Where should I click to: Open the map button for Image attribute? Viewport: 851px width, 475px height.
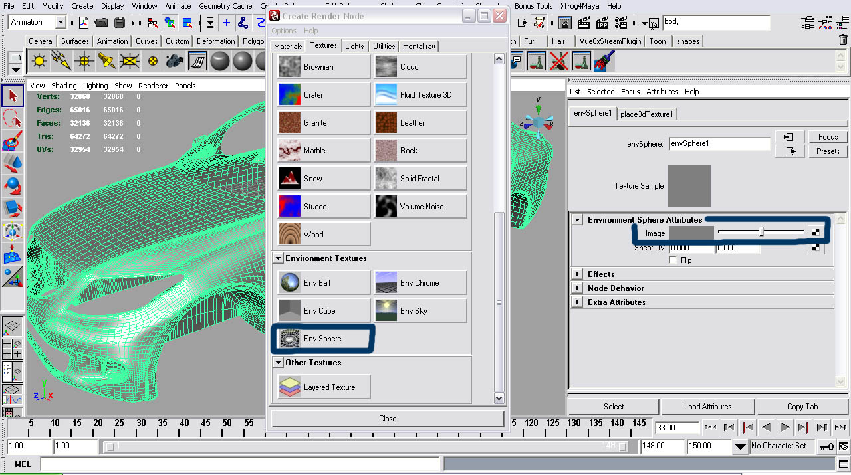click(816, 232)
